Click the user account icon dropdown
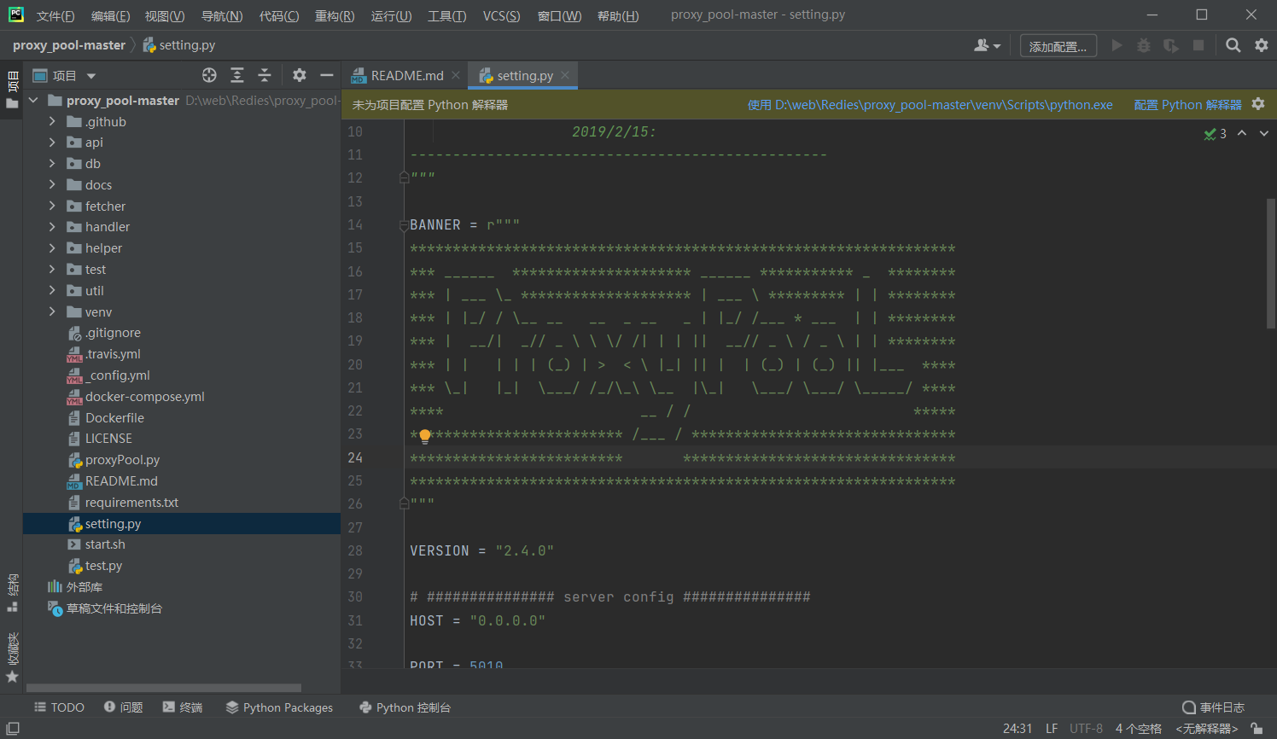 (x=987, y=45)
